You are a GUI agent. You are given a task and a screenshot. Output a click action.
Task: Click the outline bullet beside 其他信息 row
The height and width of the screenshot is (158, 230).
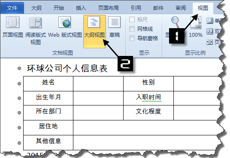19,143
